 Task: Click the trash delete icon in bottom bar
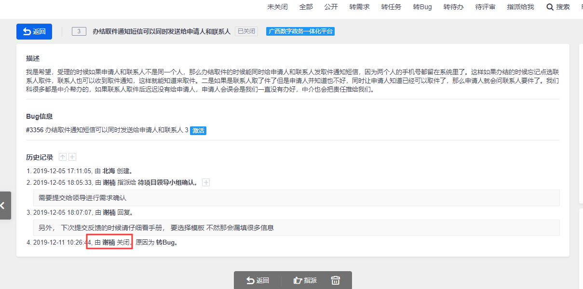336,280
